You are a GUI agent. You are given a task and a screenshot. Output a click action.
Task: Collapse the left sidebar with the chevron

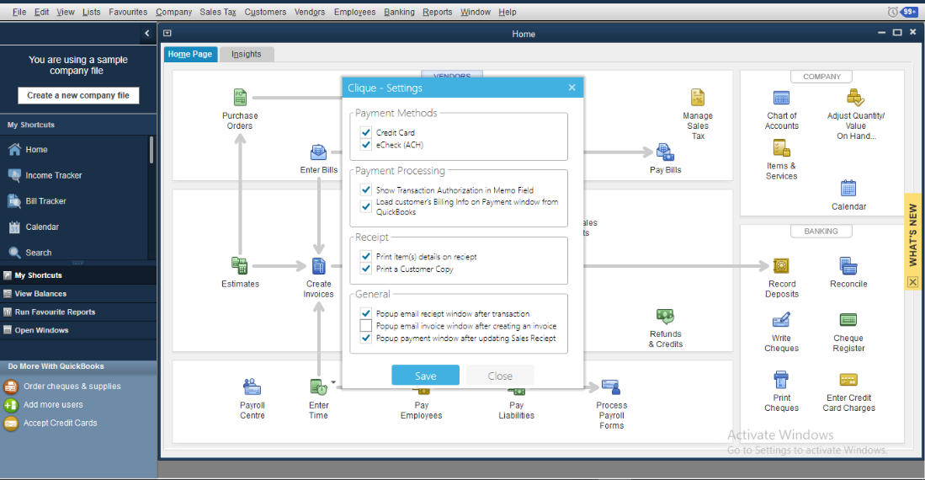(147, 34)
